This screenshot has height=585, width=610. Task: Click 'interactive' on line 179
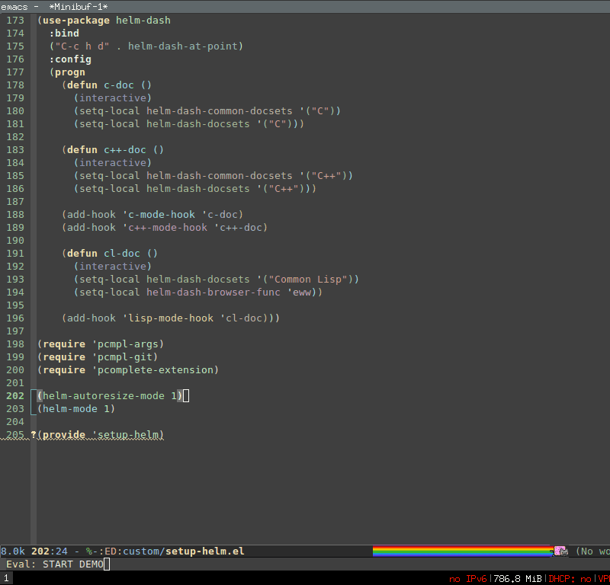click(113, 98)
